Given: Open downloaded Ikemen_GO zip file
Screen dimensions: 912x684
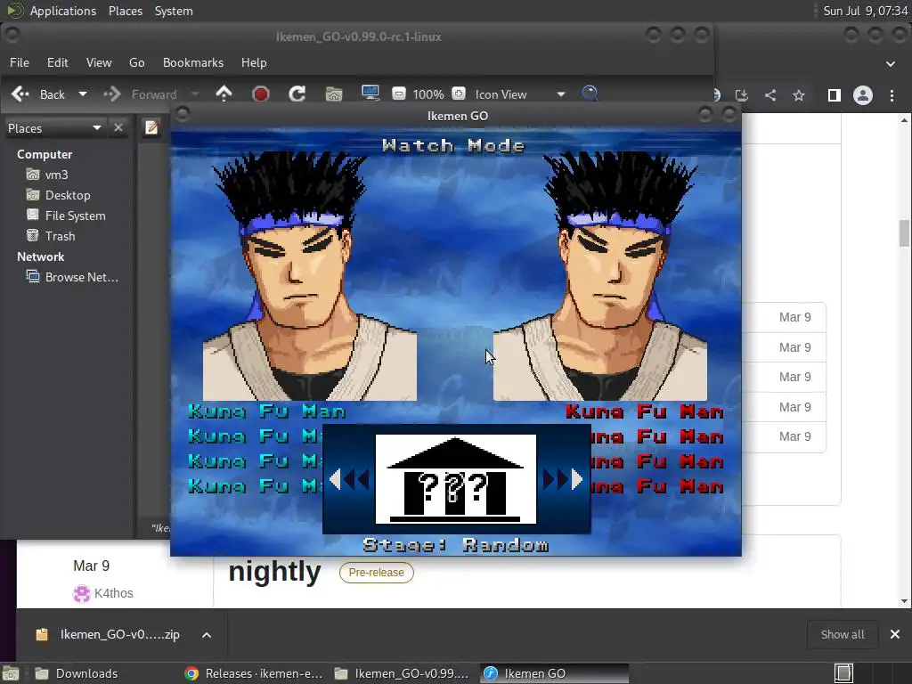Looking at the screenshot, I should pyautogui.click(x=108, y=634).
